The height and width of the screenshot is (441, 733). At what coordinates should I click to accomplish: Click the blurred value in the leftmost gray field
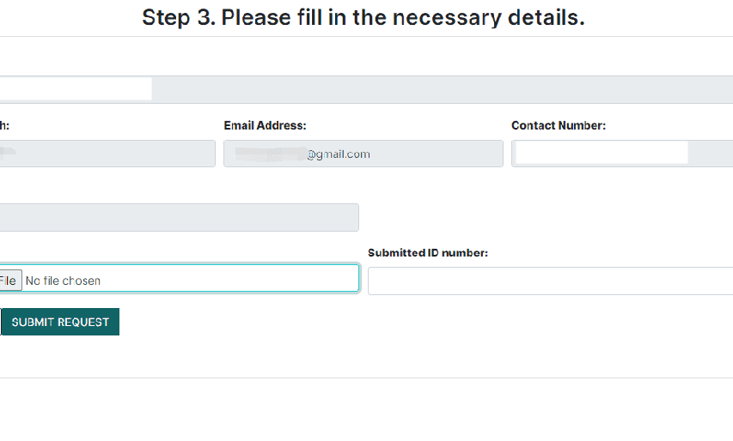point(10,154)
